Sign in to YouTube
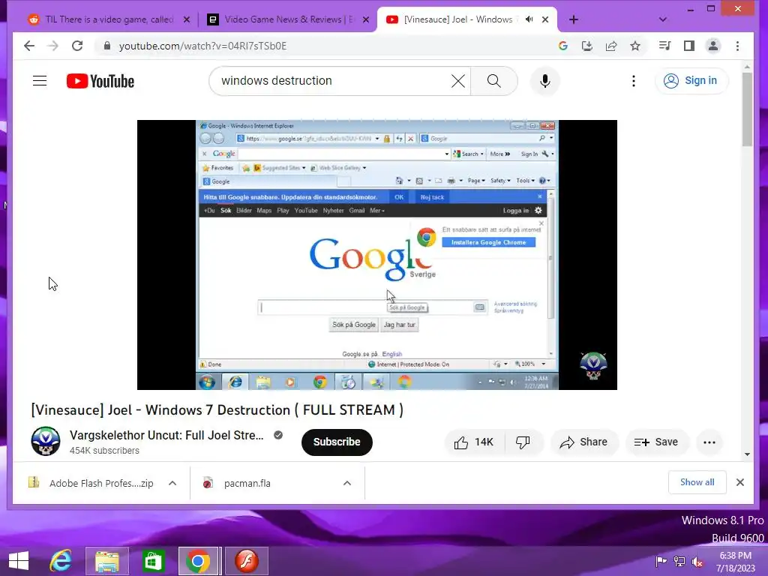 [691, 81]
